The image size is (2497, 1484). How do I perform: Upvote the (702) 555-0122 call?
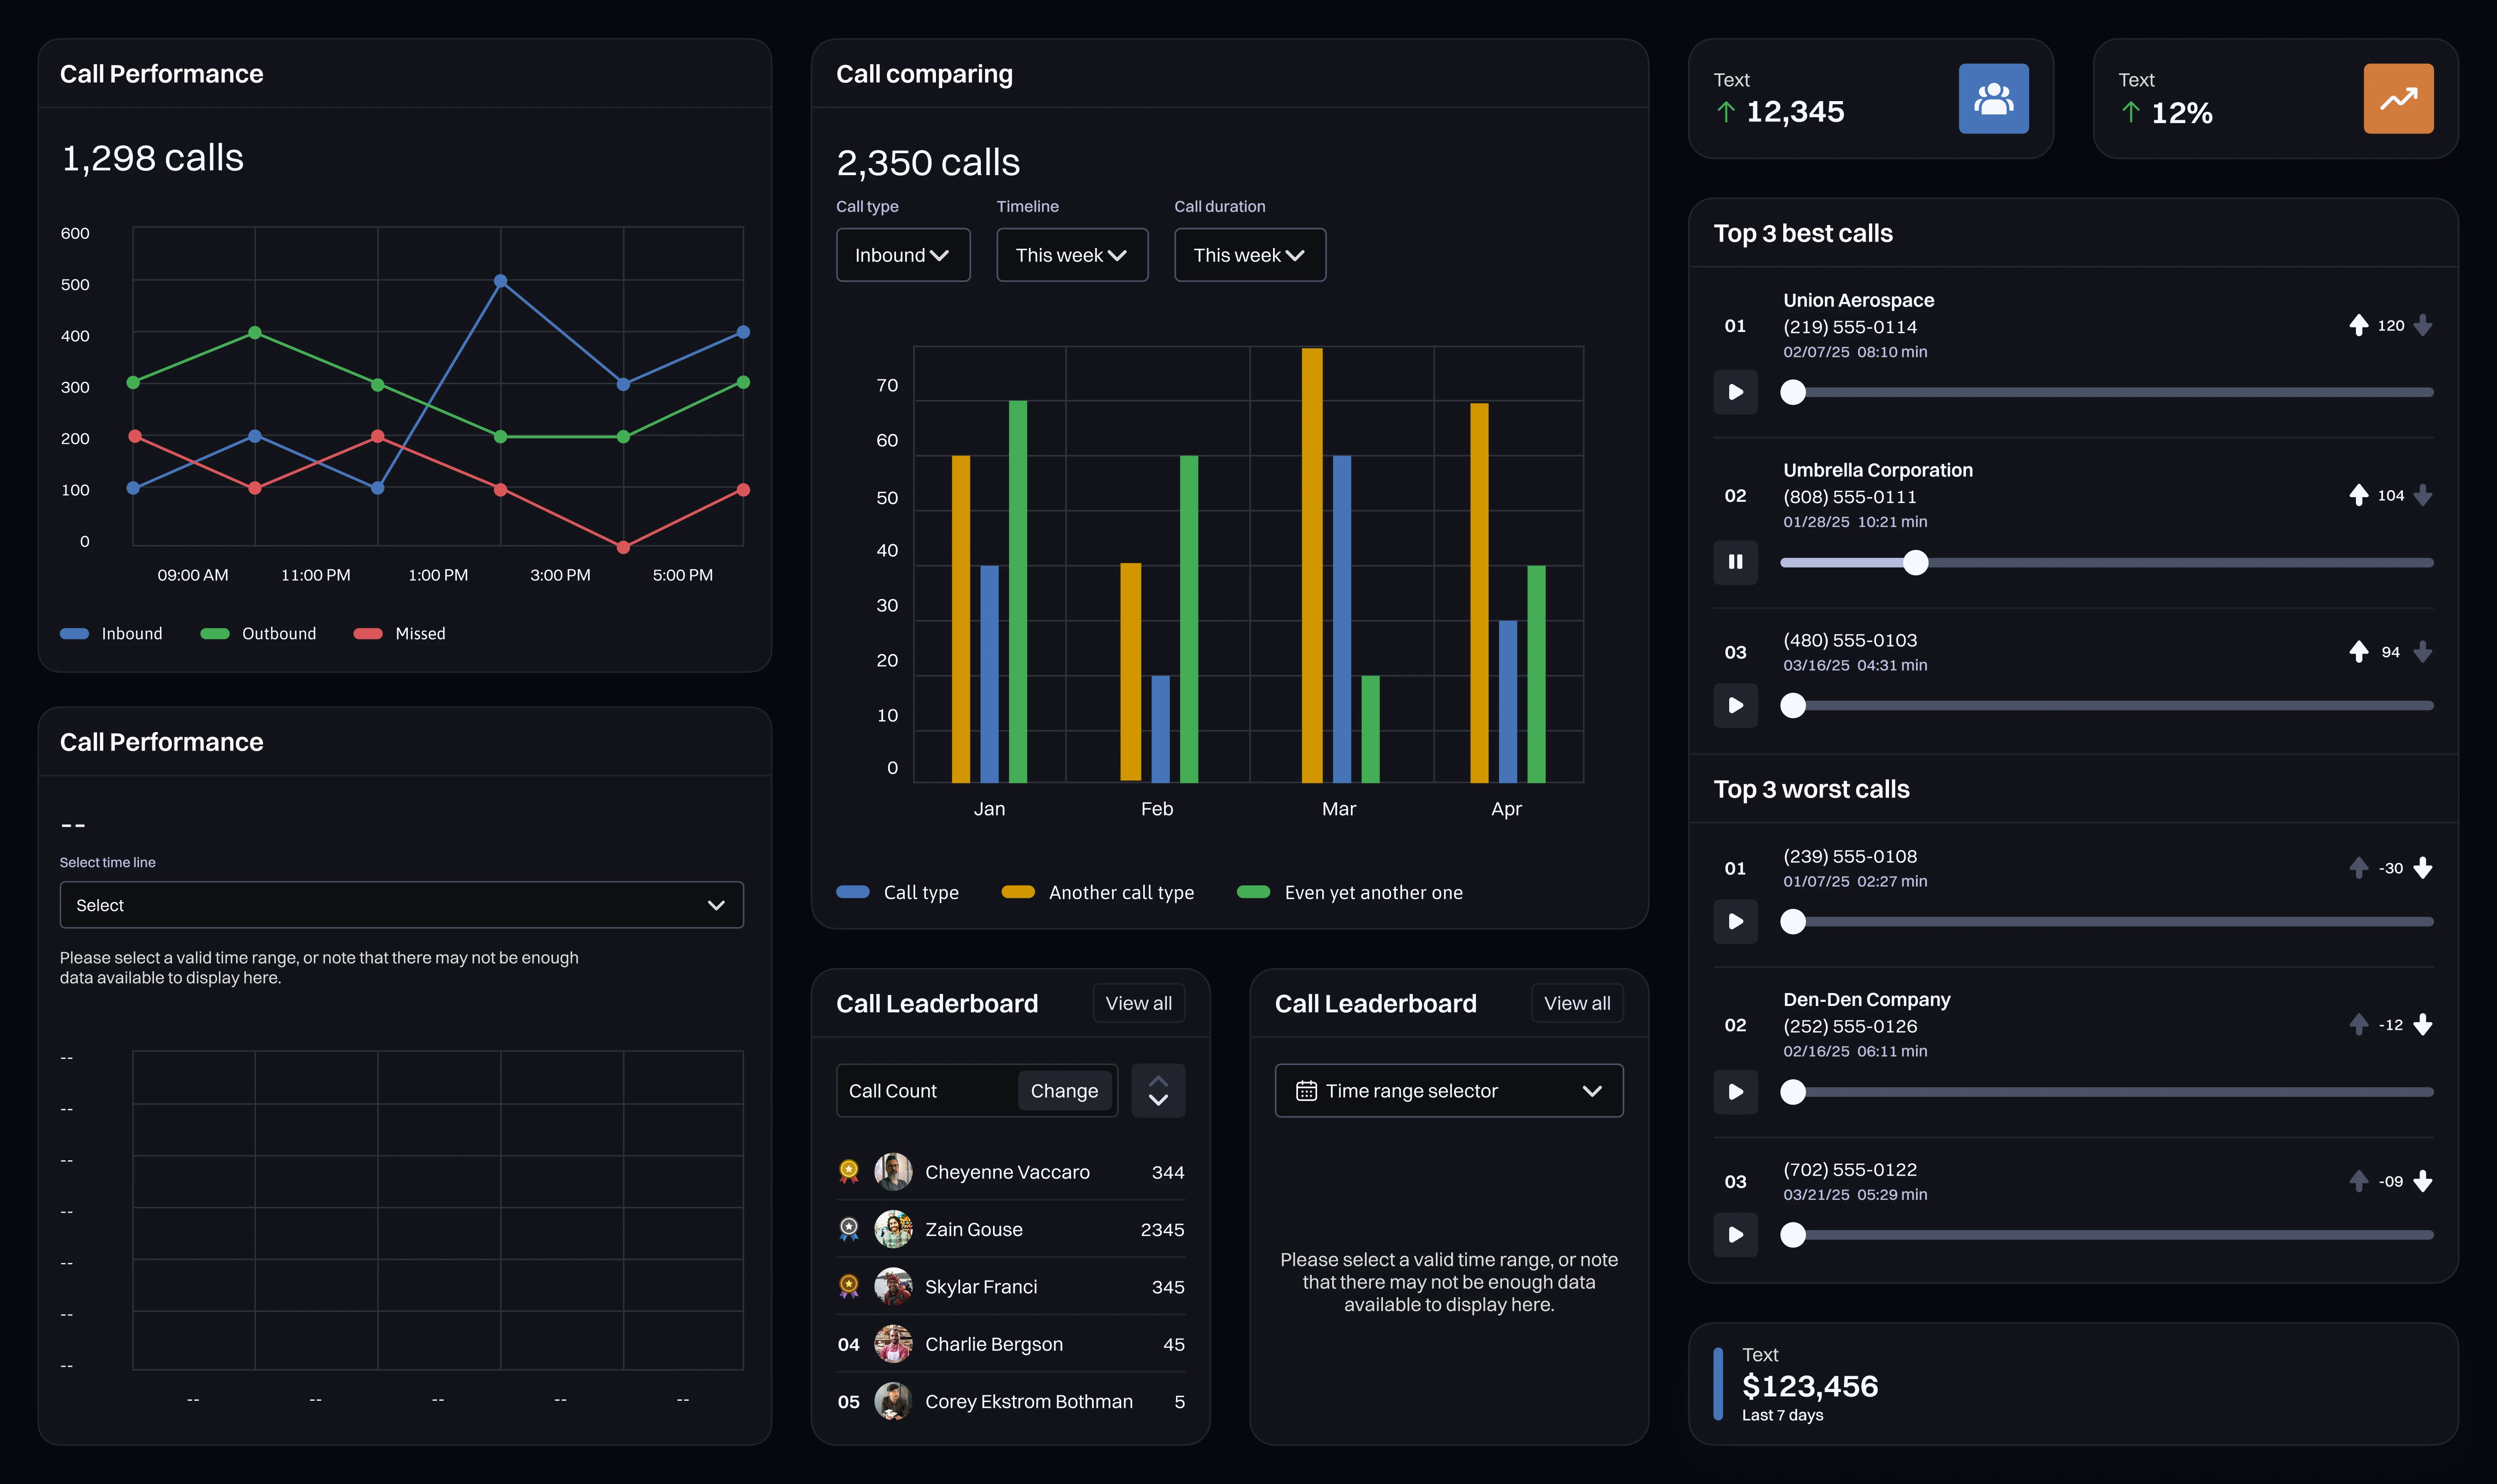coord(2358,1181)
